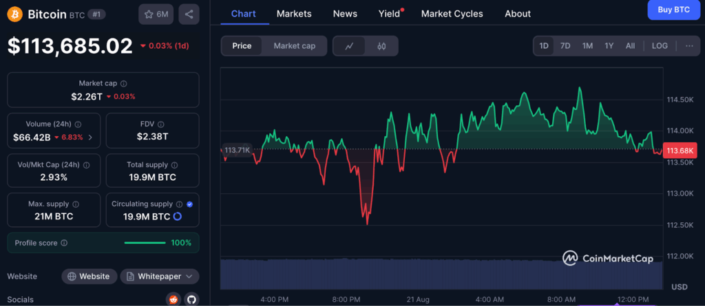Select the 7D time range

pos(565,46)
